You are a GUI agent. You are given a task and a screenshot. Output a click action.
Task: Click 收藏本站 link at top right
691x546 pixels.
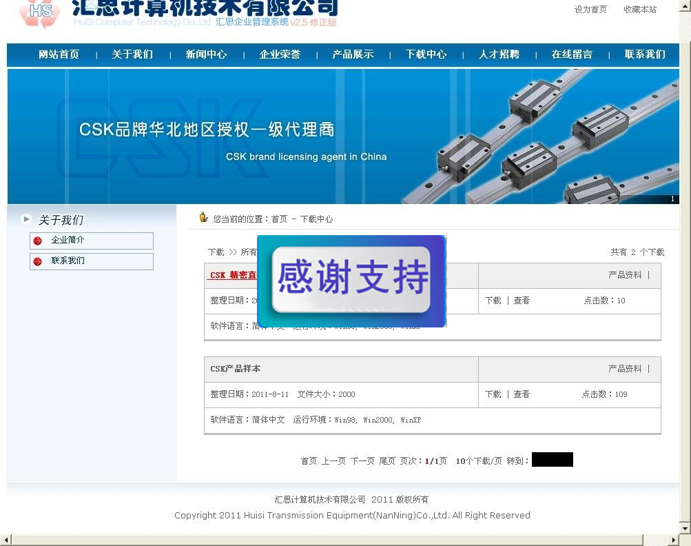click(640, 9)
